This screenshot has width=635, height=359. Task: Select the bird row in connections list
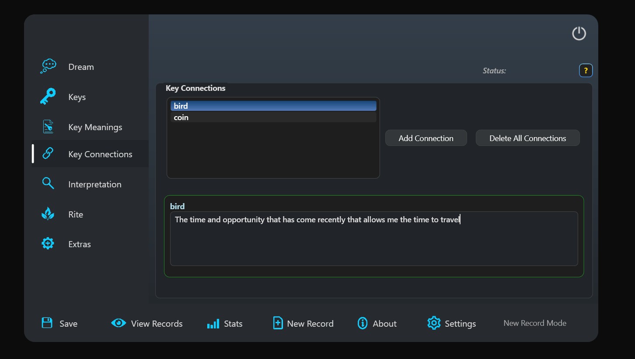point(273,106)
